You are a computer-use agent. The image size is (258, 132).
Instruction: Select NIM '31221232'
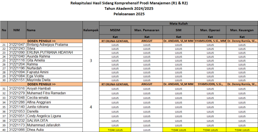point(17,120)
